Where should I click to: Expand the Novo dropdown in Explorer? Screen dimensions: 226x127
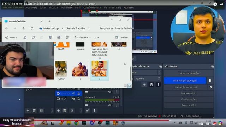(x=11, y=37)
